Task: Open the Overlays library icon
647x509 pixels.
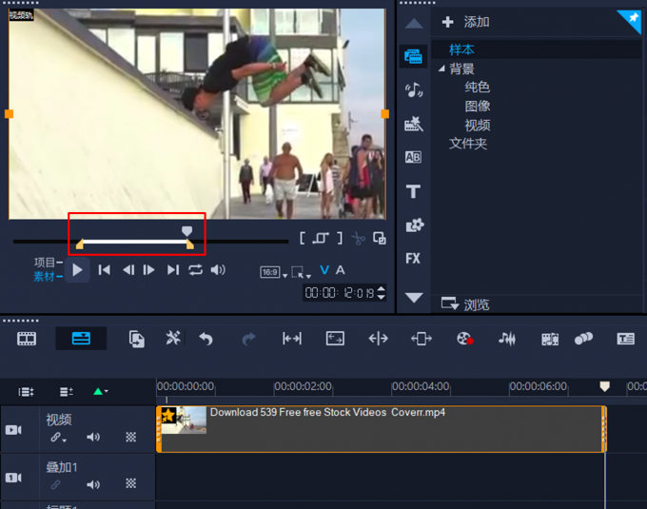Action: (x=414, y=225)
